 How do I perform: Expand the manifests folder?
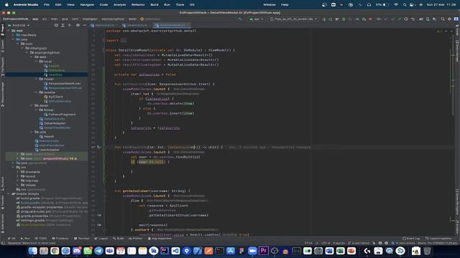point(13,35)
